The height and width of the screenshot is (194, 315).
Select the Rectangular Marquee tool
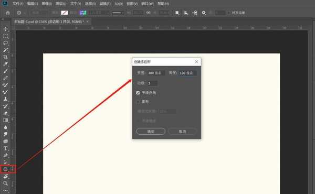pyautogui.click(x=5, y=36)
